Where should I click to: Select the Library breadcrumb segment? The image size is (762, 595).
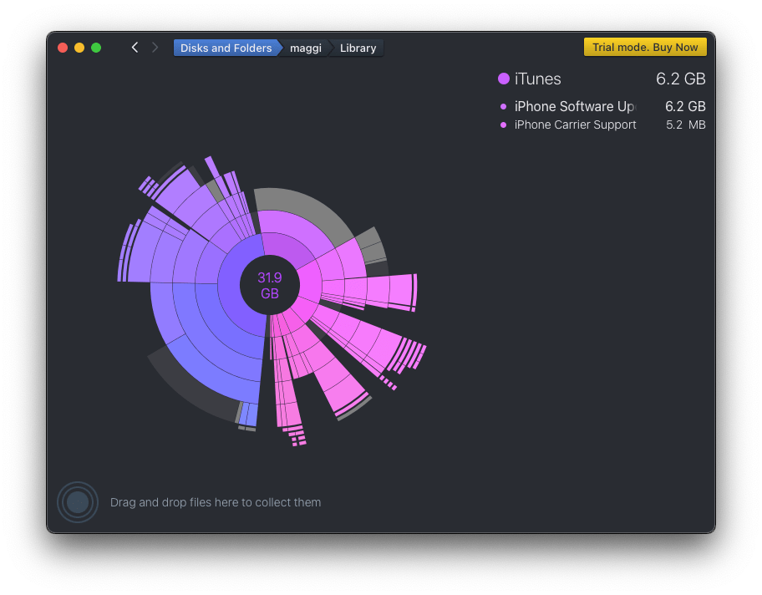click(358, 48)
